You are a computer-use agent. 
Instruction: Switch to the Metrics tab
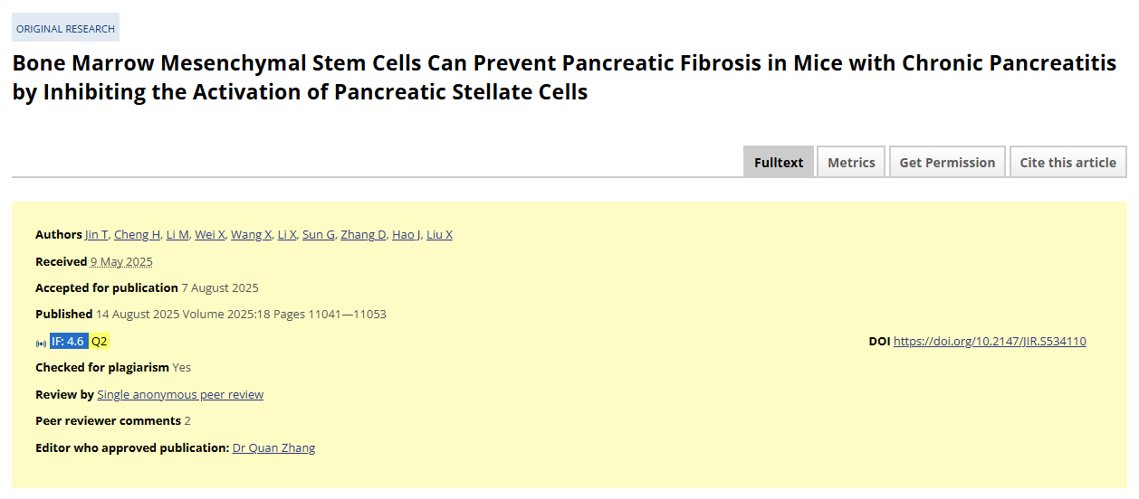coord(851,162)
